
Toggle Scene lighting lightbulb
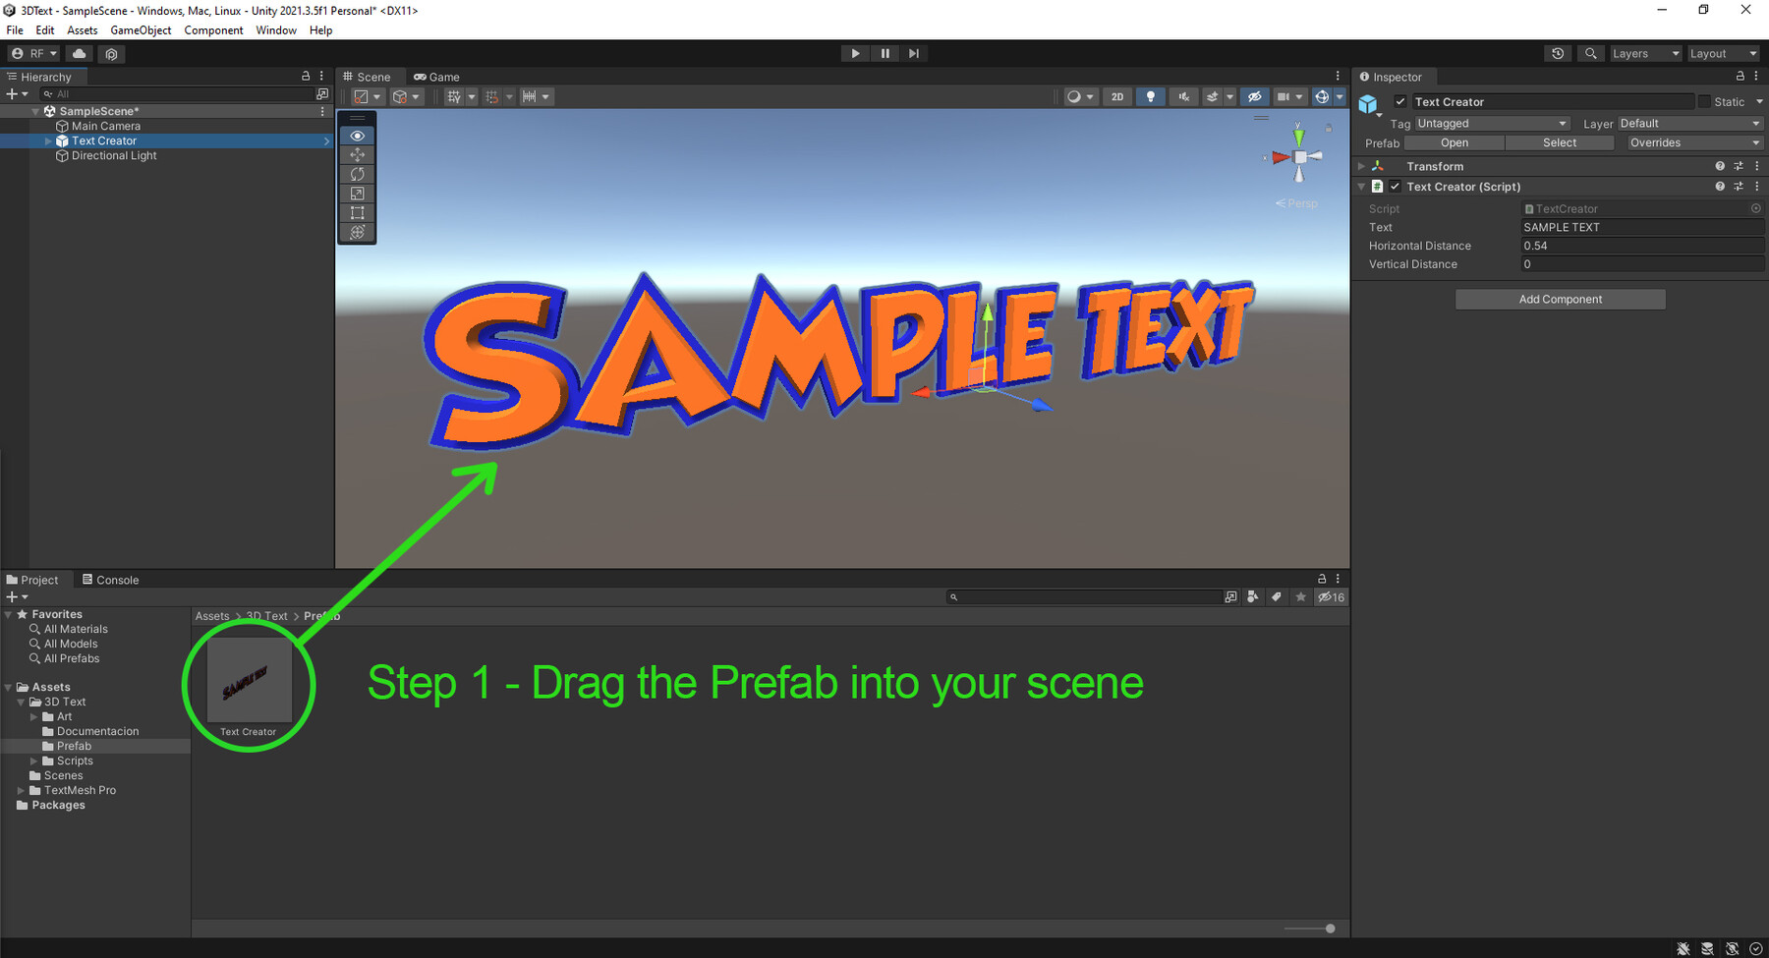(x=1150, y=96)
